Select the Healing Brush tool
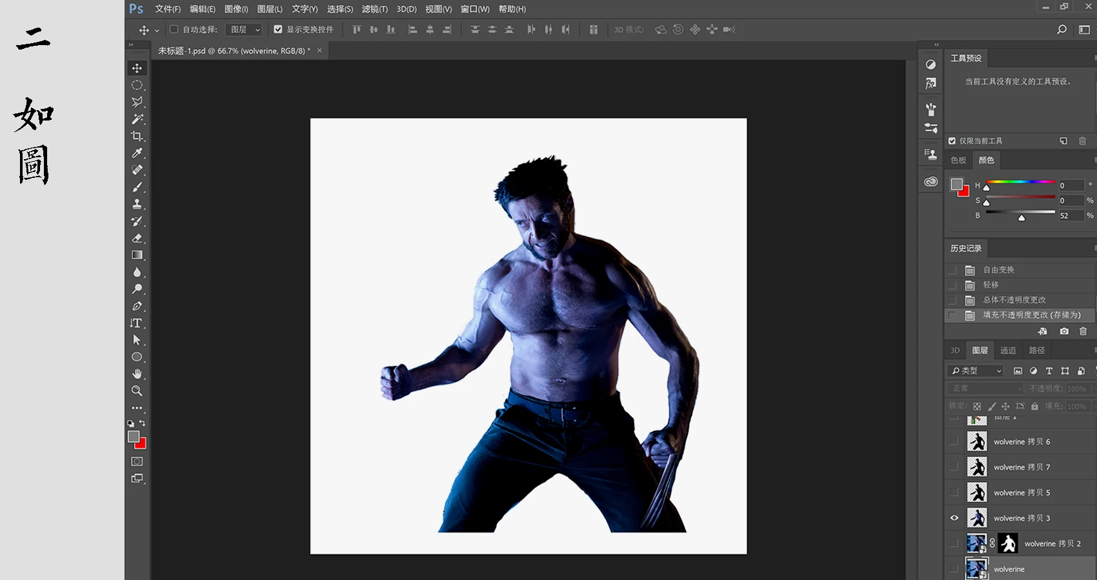This screenshot has width=1097, height=580. coord(137,170)
